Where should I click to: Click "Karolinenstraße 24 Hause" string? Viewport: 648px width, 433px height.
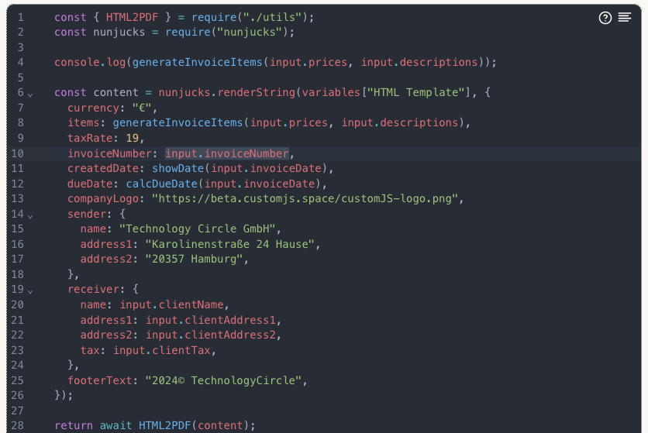tap(229, 244)
